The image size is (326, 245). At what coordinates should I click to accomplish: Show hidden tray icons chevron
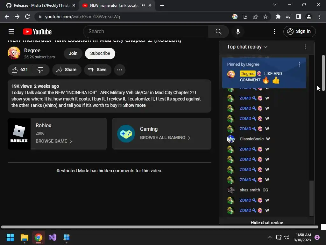(x=270, y=237)
